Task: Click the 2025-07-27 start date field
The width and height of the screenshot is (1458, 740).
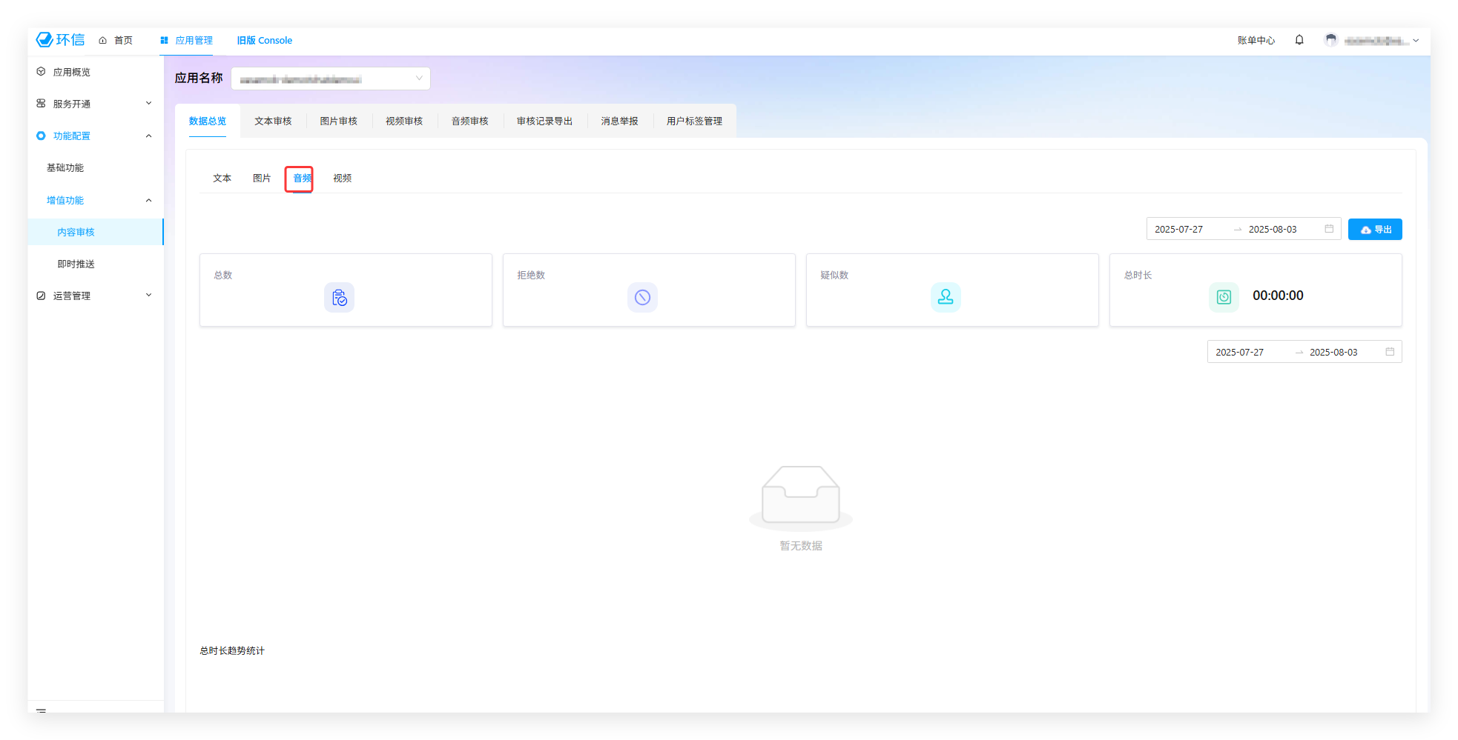Action: (1179, 230)
